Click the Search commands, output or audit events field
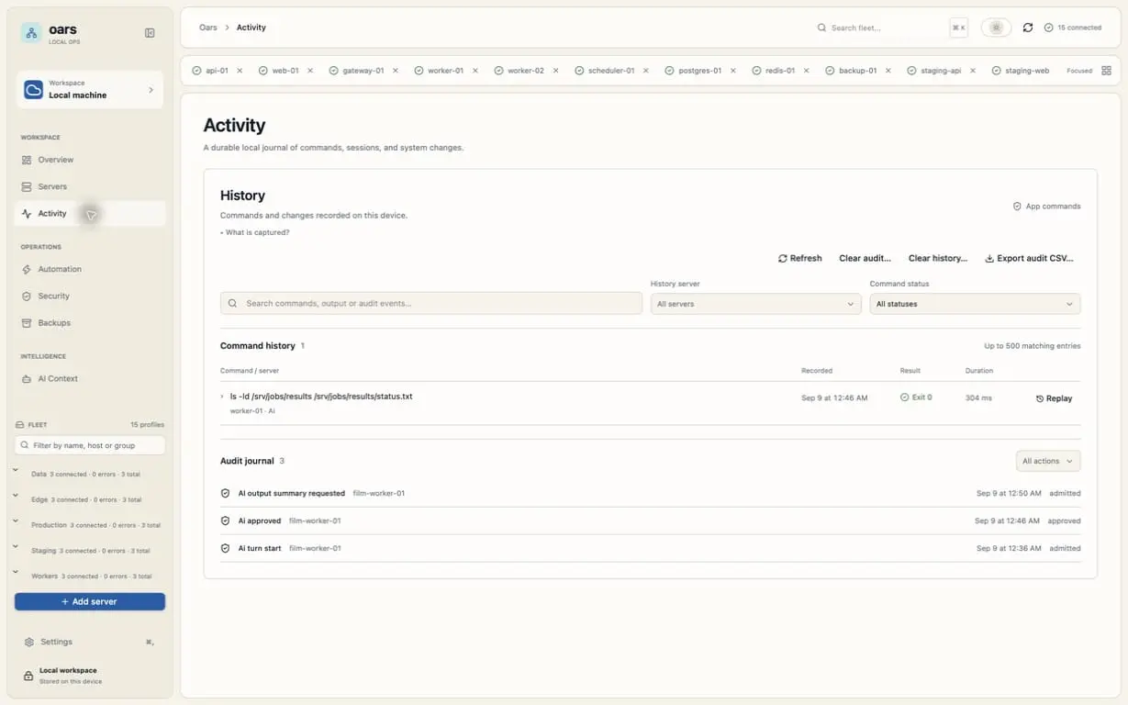Screen dimensions: 1128x705 point(431,303)
